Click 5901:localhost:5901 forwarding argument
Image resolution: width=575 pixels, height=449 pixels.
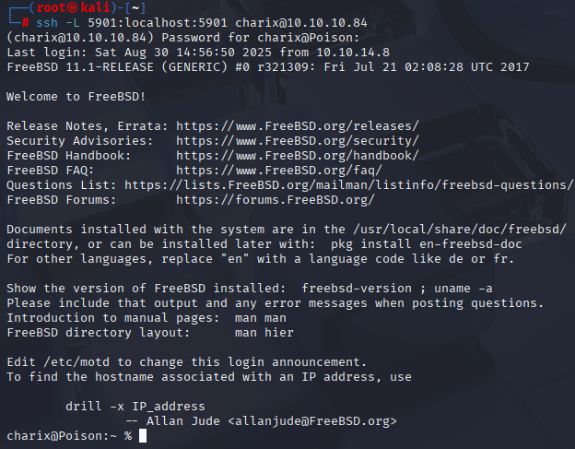click(x=158, y=23)
